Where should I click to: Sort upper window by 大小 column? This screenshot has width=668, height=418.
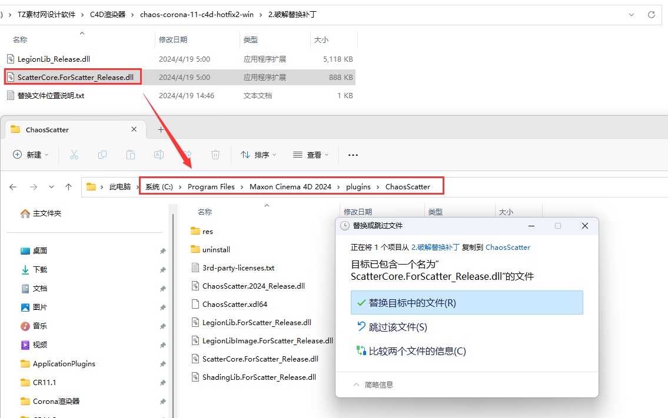(x=321, y=39)
